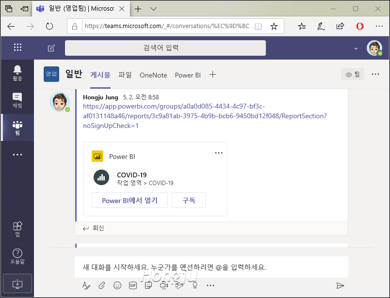Open reading view icon in address bar
Viewport: 390px width, 298px height.
[x=258, y=26]
